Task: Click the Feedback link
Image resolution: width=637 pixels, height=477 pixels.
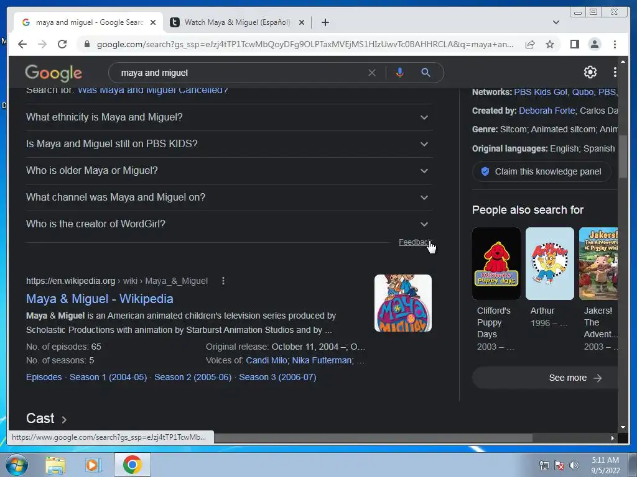Action: point(414,242)
